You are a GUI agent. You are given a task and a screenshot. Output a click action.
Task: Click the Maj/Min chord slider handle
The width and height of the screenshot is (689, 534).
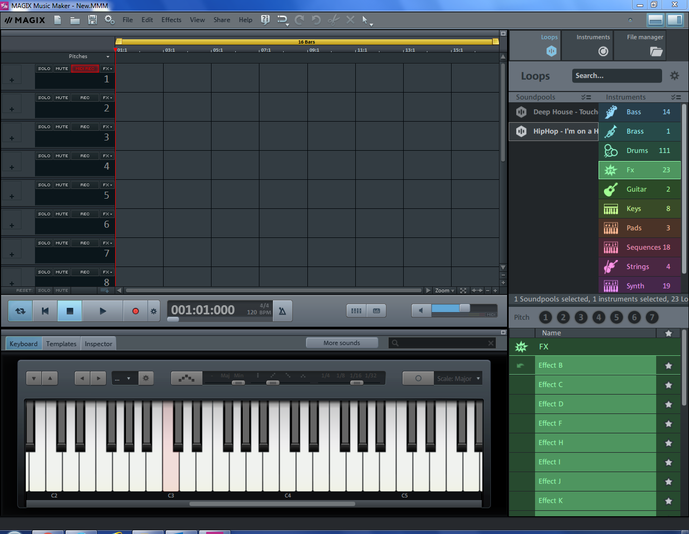tap(238, 383)
